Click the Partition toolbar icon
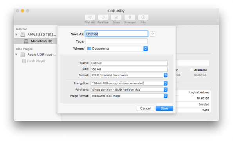 (103, 17)
